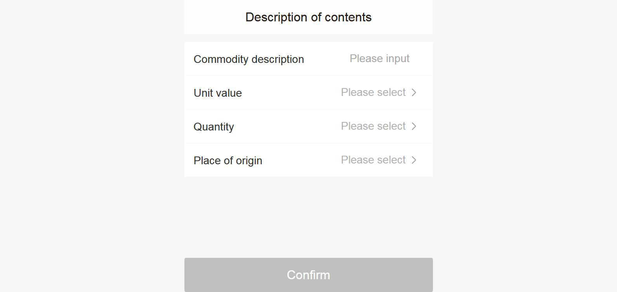Click the Commodity description input field
Image resolution: width=617 pixels, height=292 pixels.
click(379, 59)
